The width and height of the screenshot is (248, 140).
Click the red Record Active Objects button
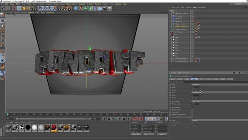coord(134,119)
